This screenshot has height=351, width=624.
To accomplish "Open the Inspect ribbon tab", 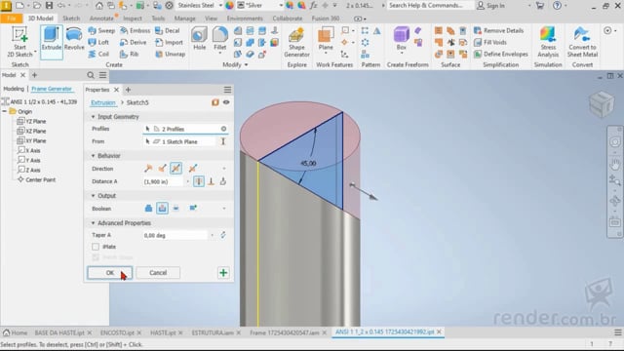I will pos(133,19).
